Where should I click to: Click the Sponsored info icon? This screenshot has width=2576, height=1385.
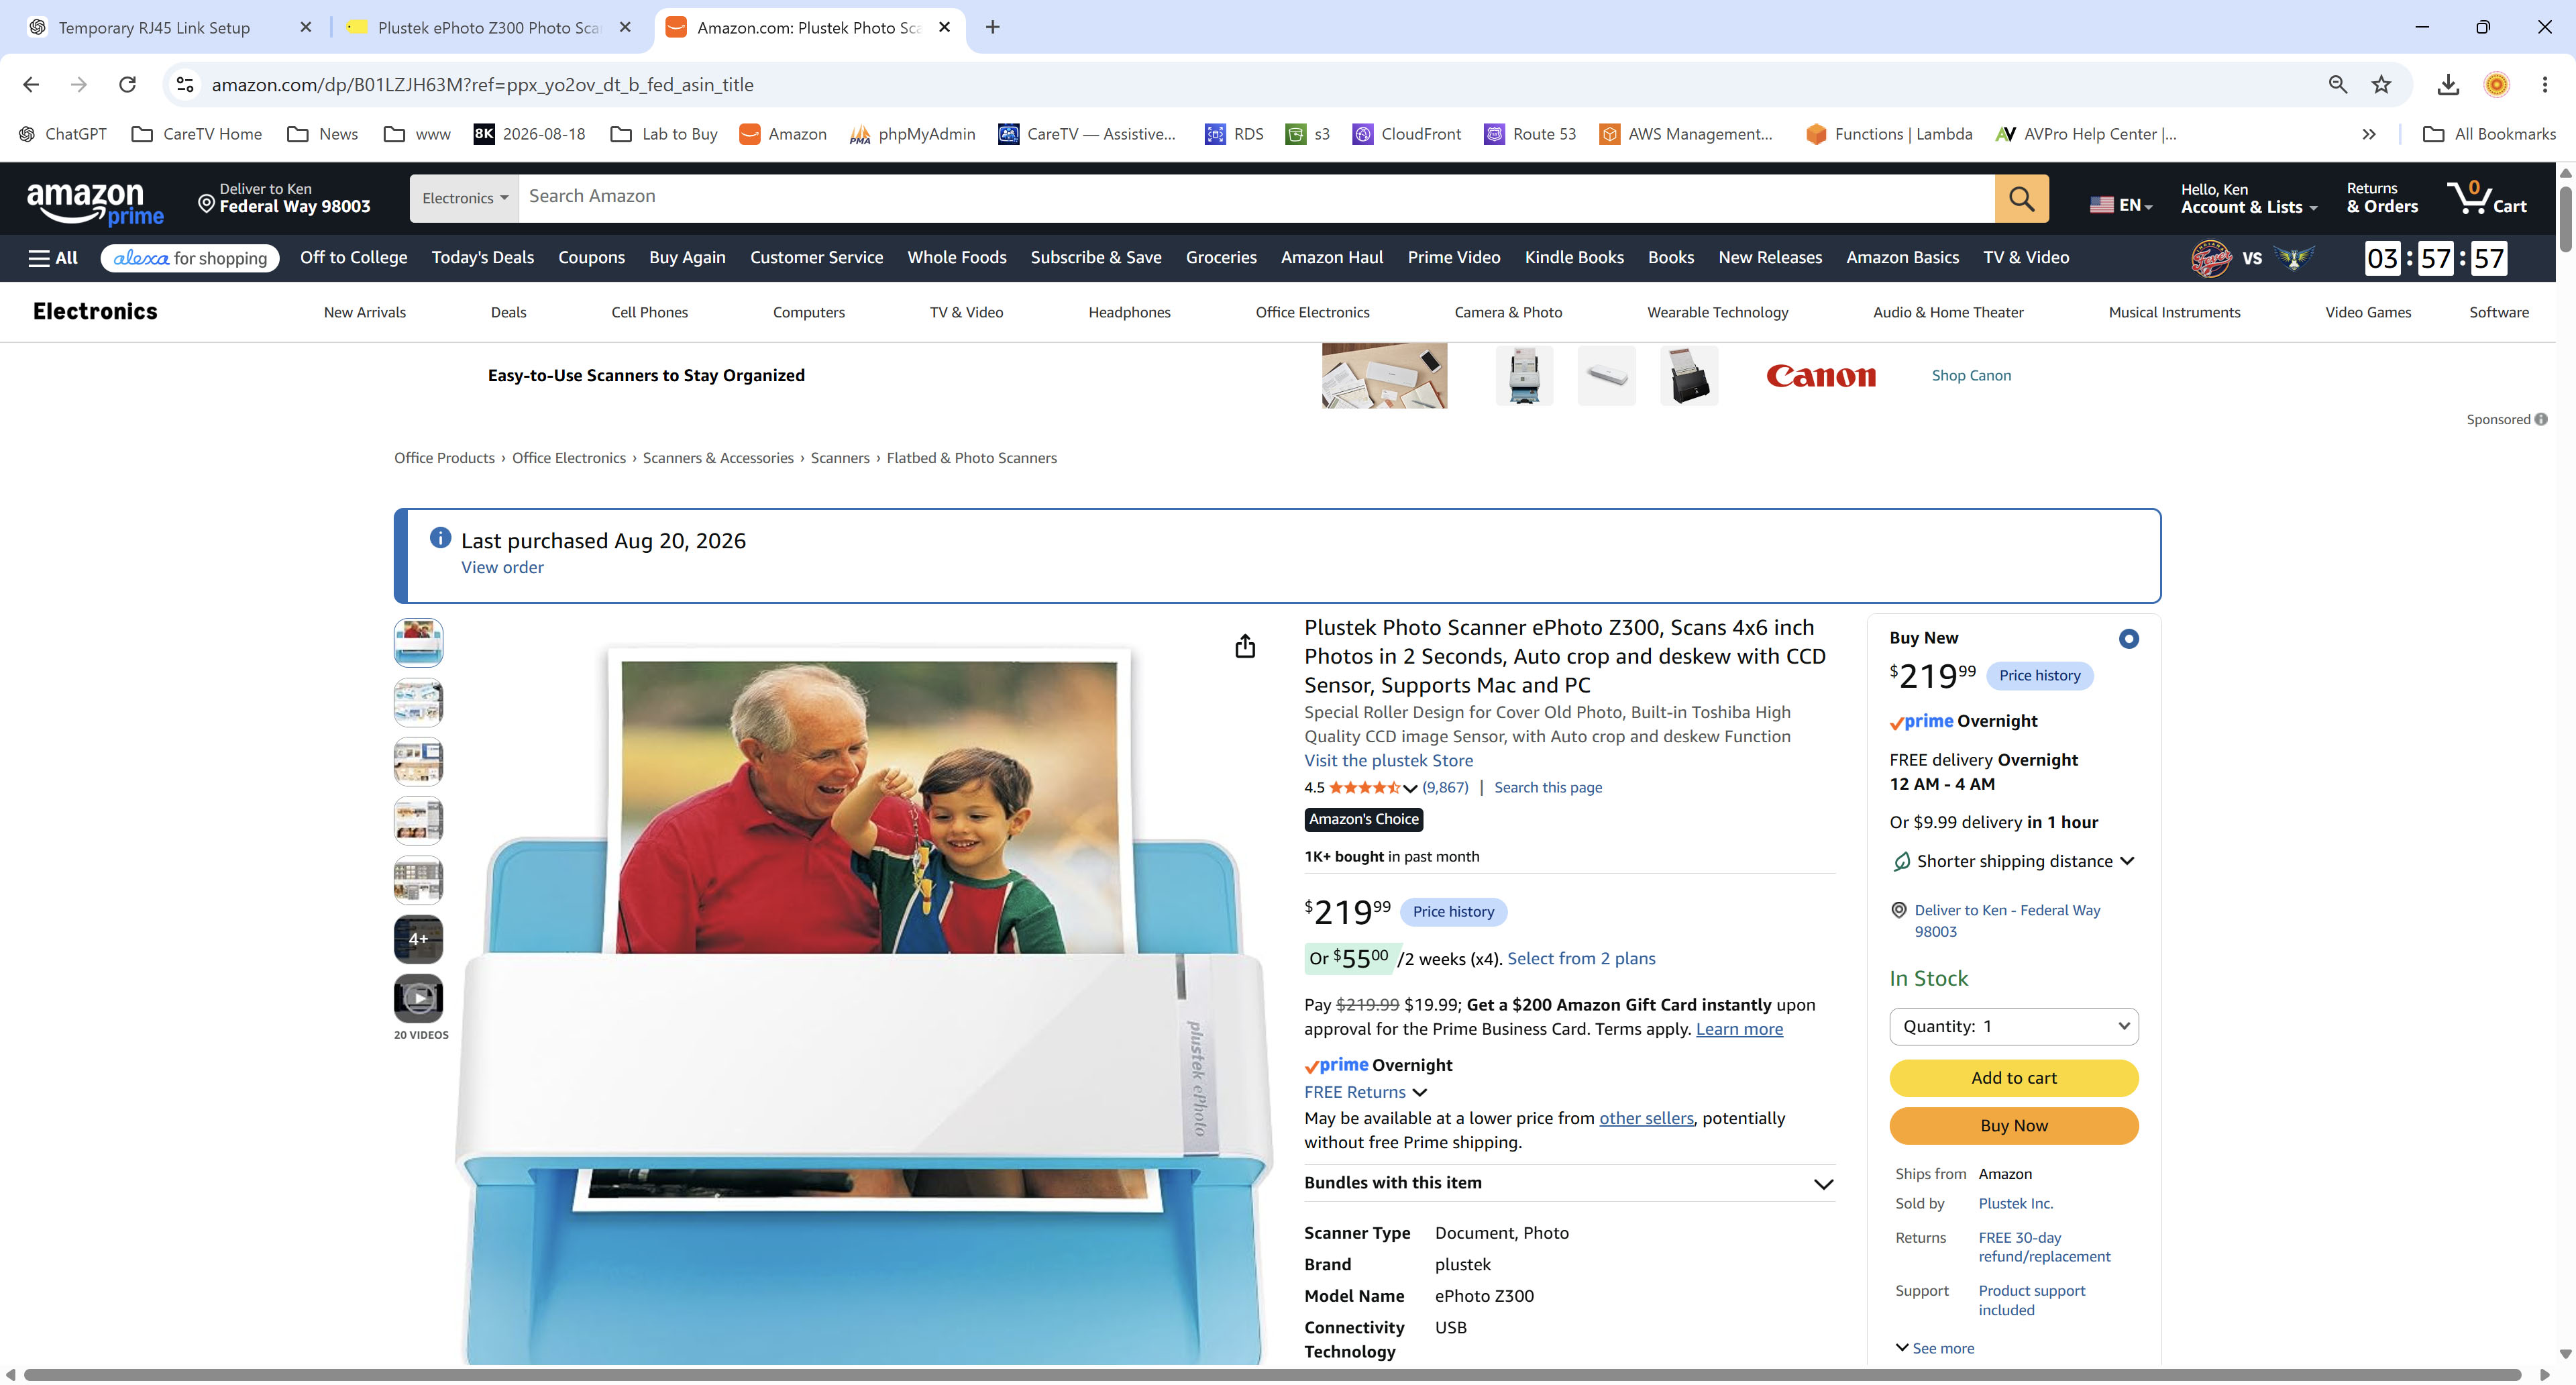pyautogui.click(x=2541, y=419)
